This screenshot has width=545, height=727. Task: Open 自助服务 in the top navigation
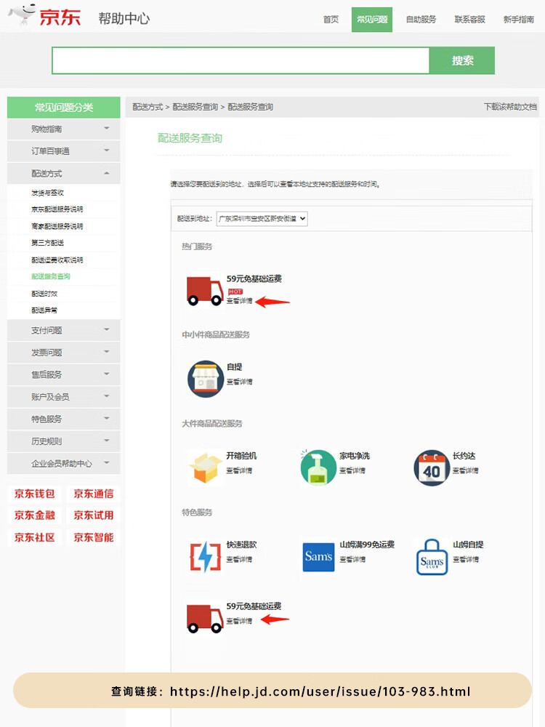tap(421, 20)
